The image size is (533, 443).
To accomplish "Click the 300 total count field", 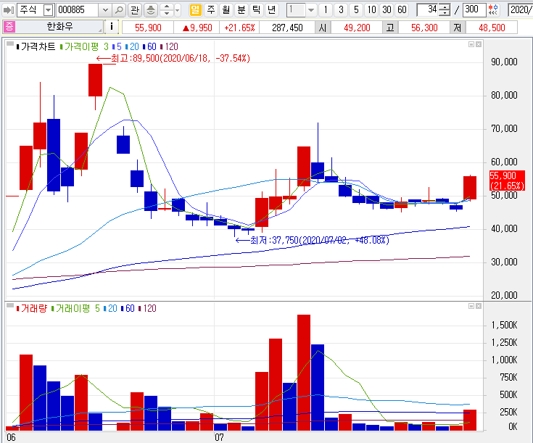I will (x=474, y=10).
